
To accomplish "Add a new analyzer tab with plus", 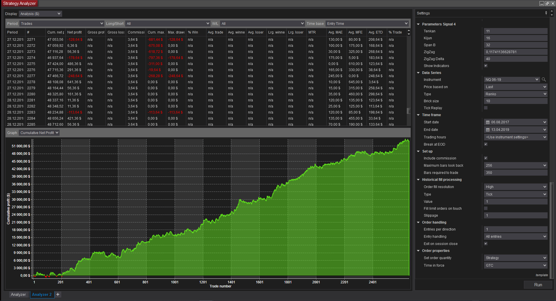I will [x=58, y=294].
